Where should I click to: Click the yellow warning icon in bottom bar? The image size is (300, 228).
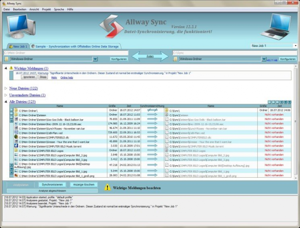(107, 188)
